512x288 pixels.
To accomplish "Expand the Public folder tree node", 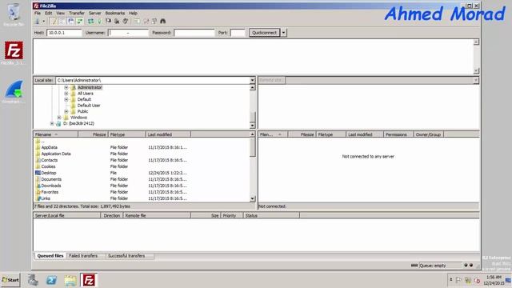I will coord(66,111).
